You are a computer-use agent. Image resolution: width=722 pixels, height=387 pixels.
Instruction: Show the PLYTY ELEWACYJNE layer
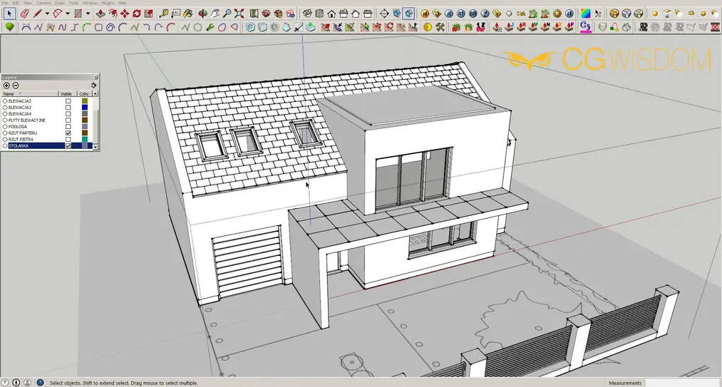(x=68, y=120)
